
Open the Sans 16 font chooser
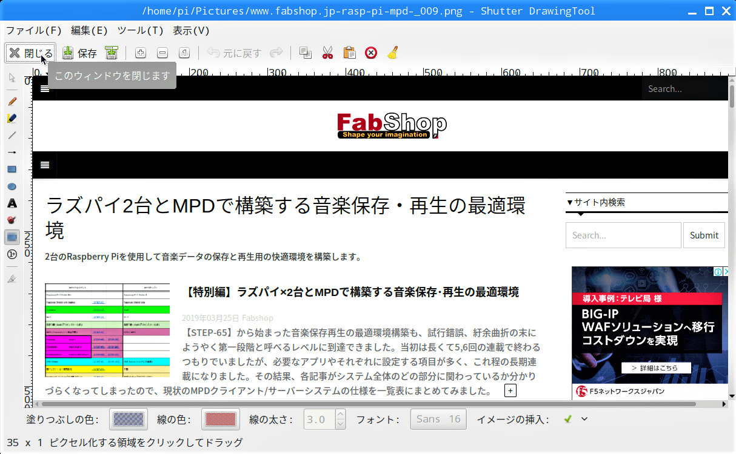(438, 419)
